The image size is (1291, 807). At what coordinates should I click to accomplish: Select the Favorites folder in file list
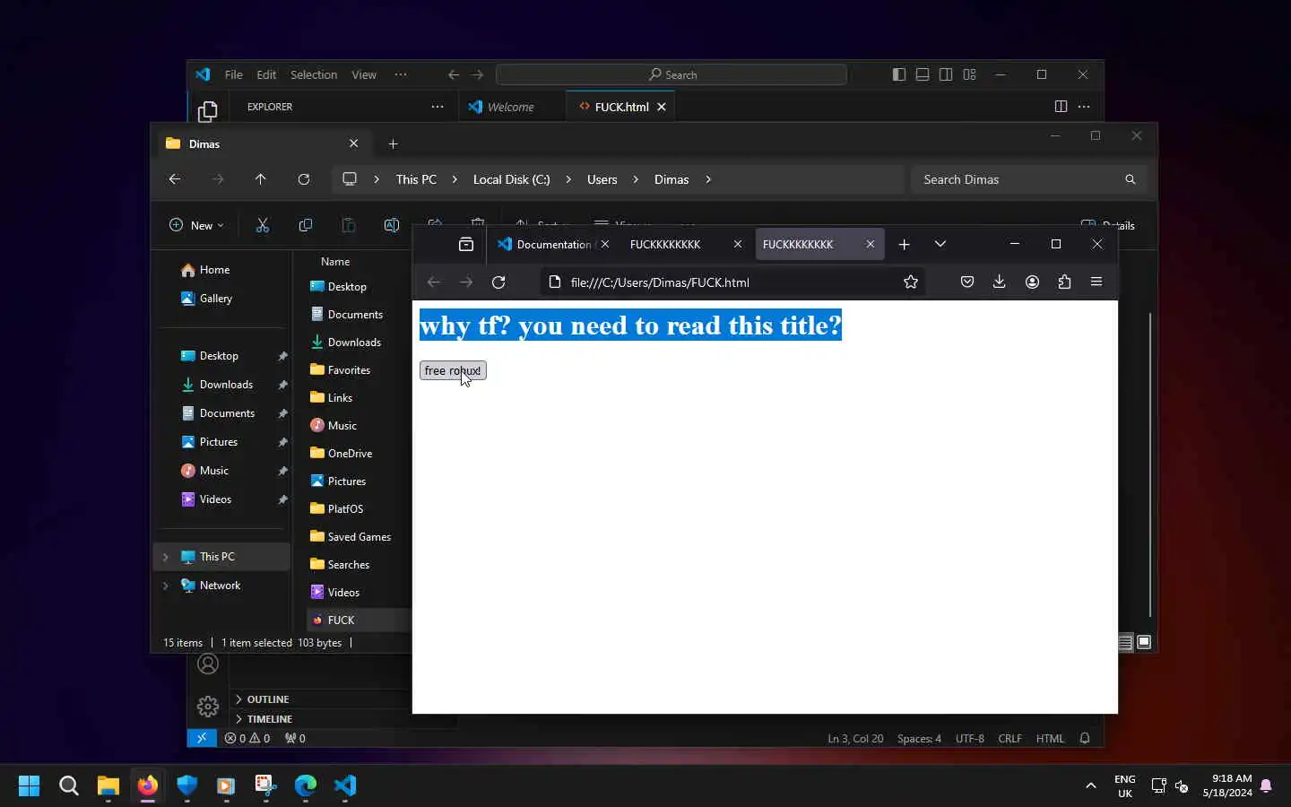tap(349, 369)
